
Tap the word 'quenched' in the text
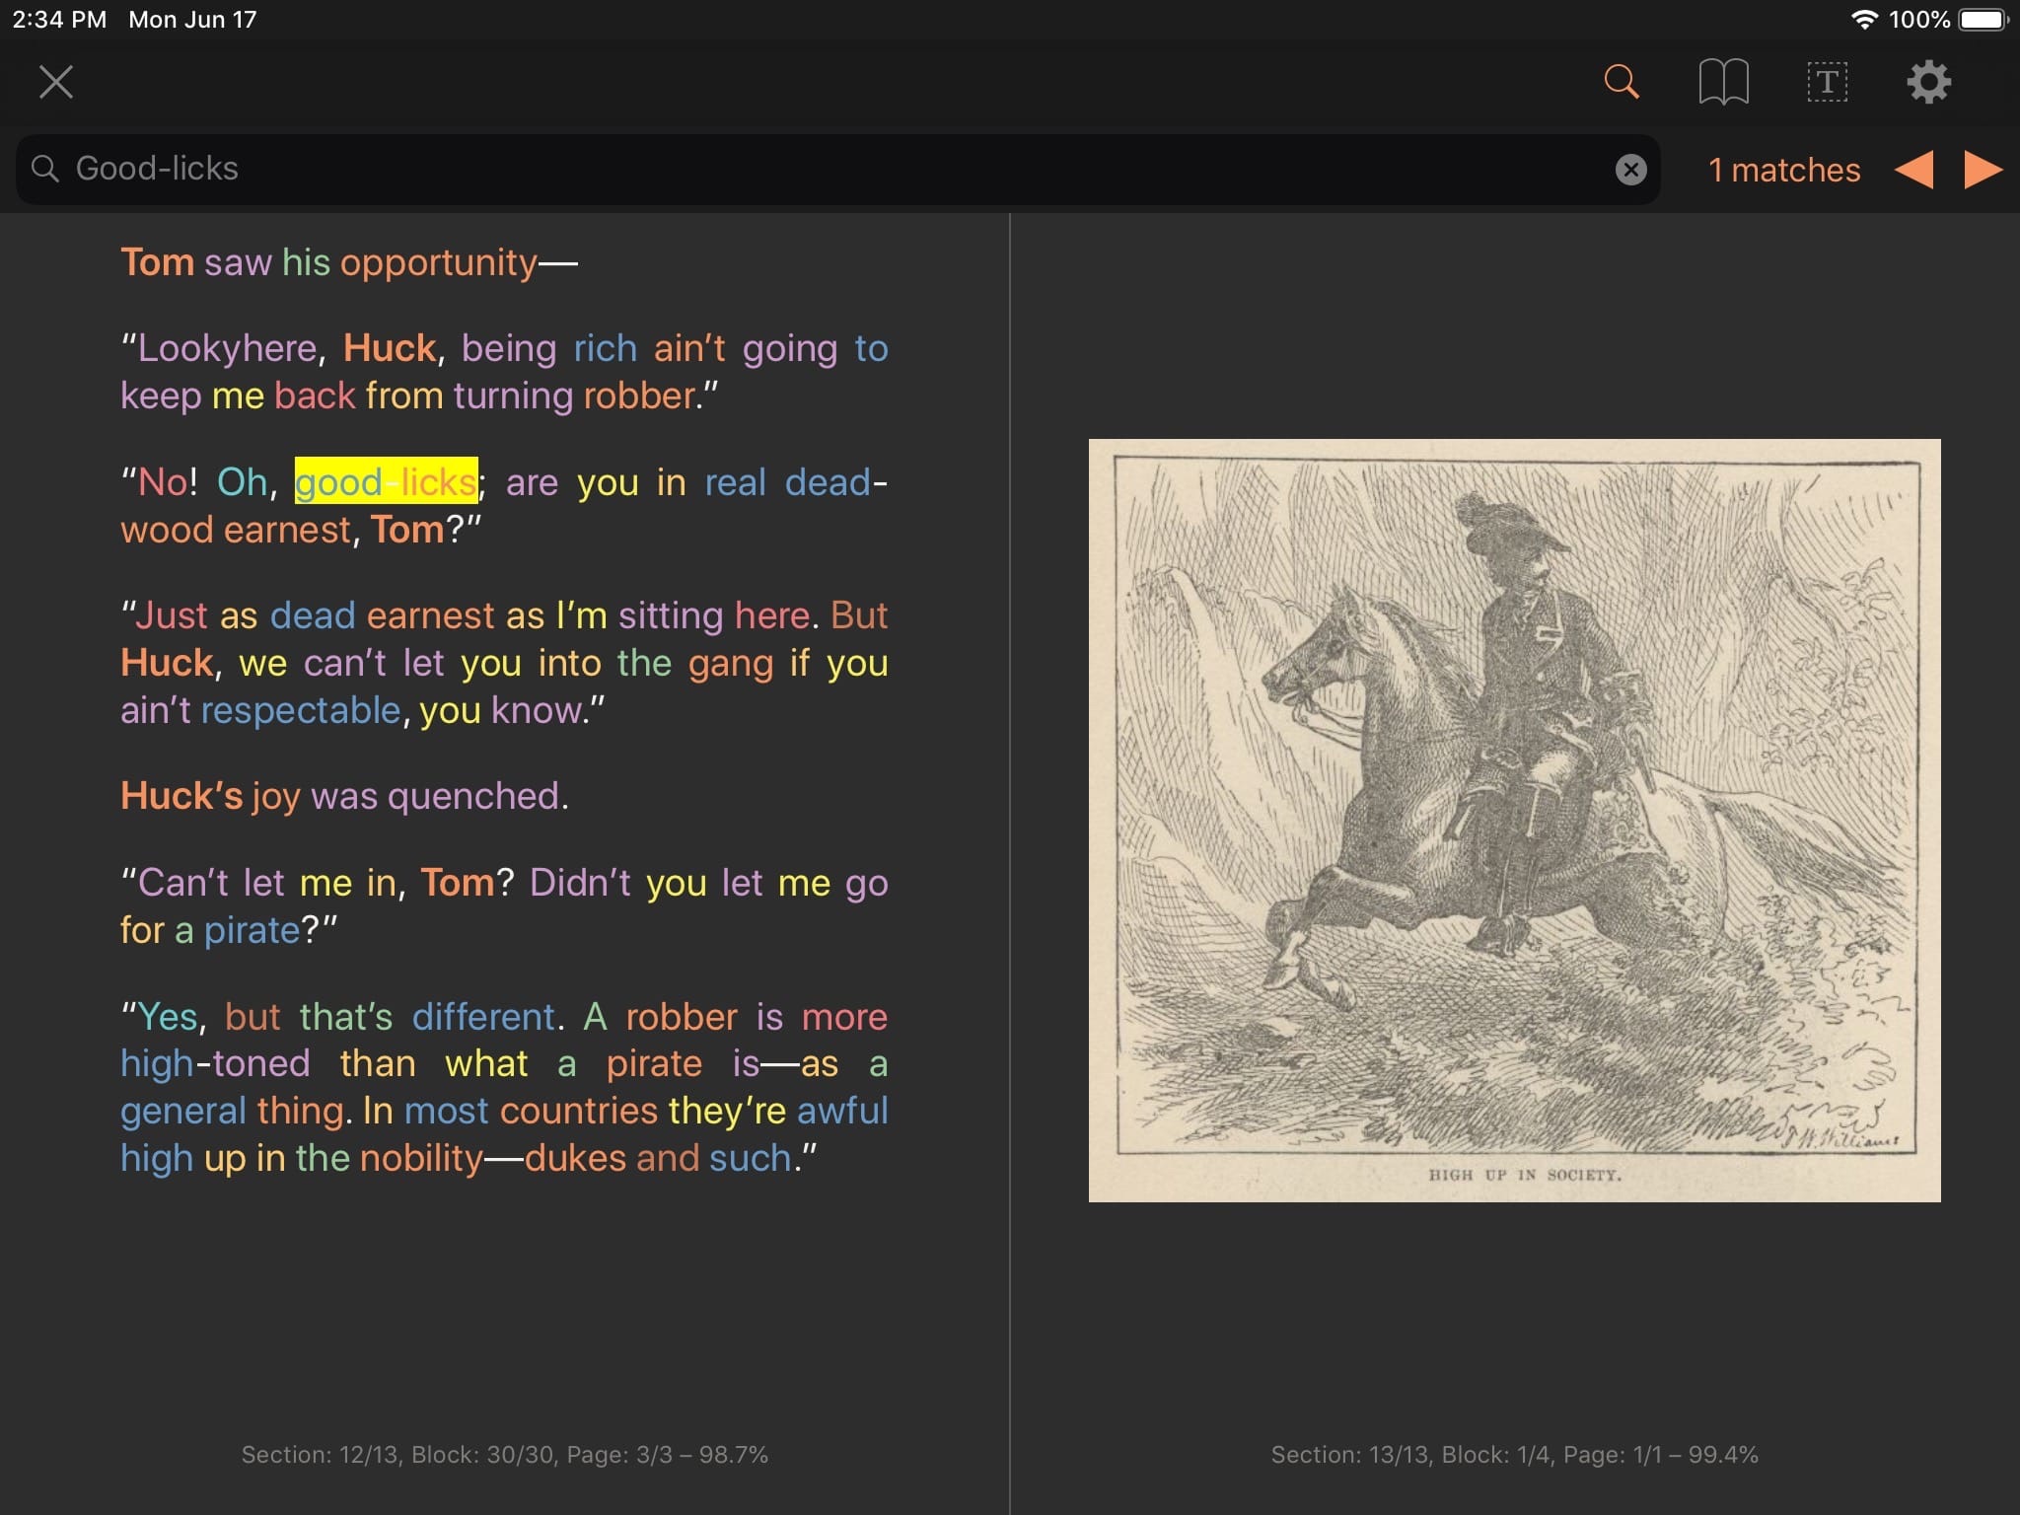point(473,796)
